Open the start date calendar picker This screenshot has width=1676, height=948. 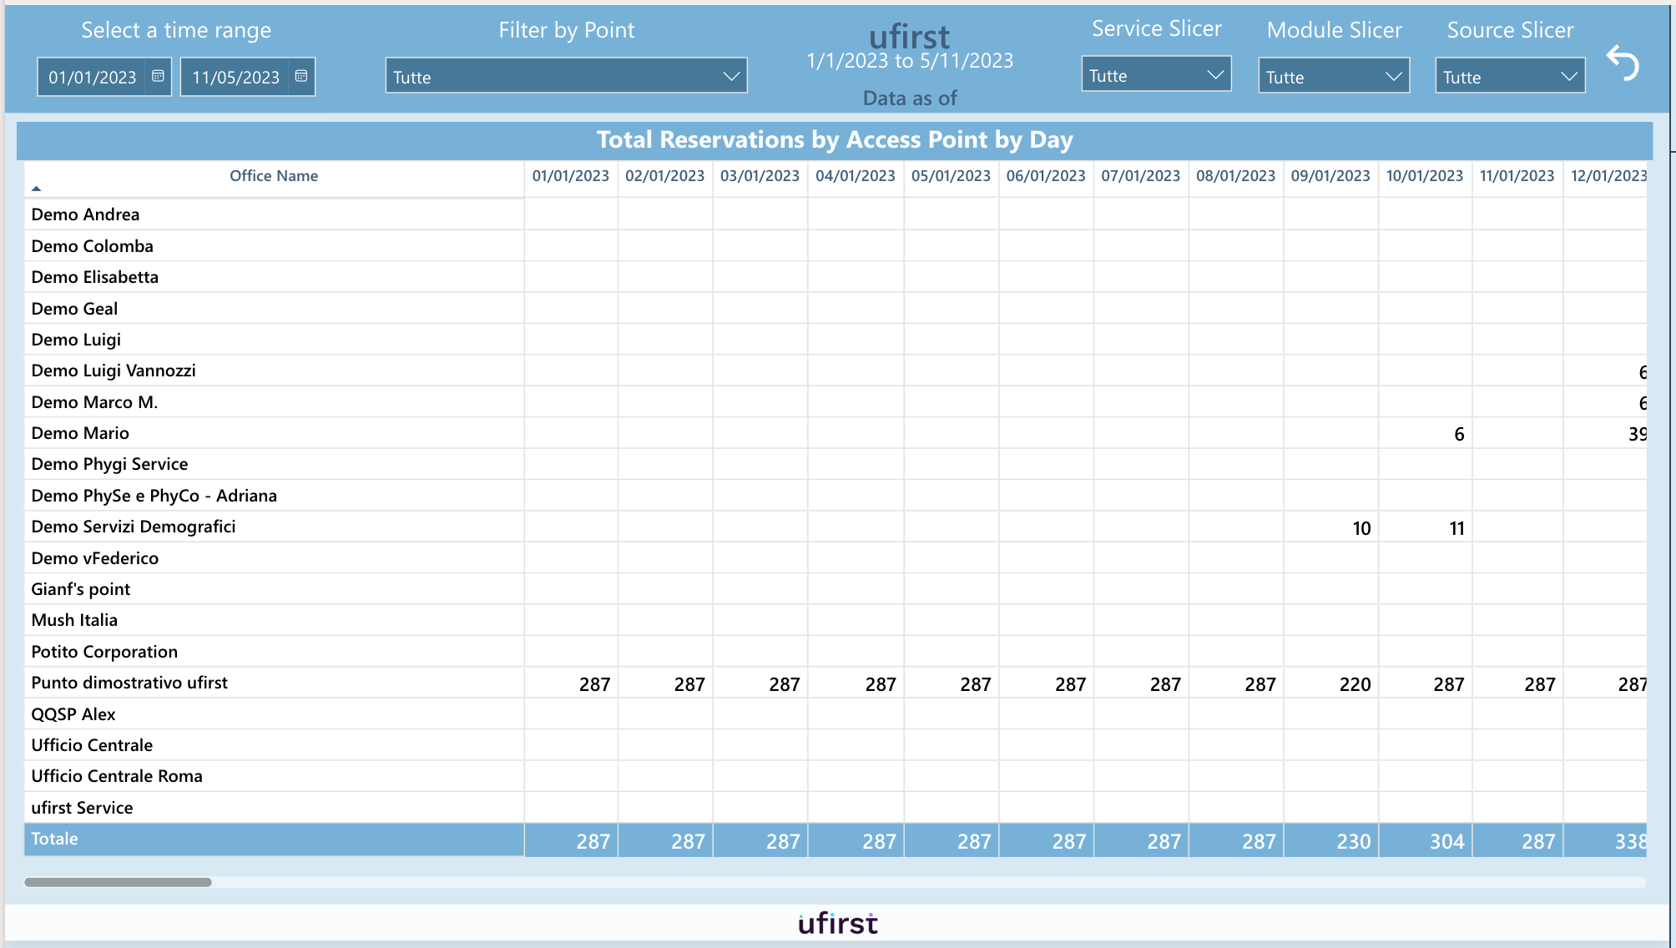[x=158, y=76]
